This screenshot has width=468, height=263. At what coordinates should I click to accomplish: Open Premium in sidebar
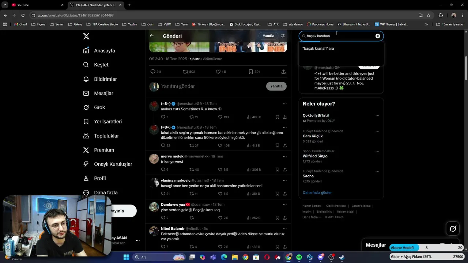pyautogui.click(x=99, y=150)
